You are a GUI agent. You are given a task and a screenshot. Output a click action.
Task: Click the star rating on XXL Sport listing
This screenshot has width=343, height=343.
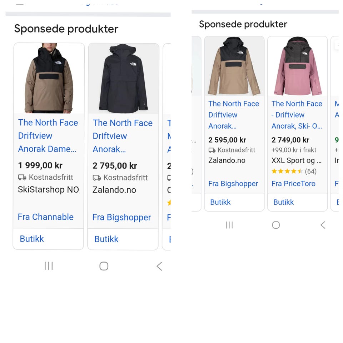pyautogui.click(x=287, y=171)
